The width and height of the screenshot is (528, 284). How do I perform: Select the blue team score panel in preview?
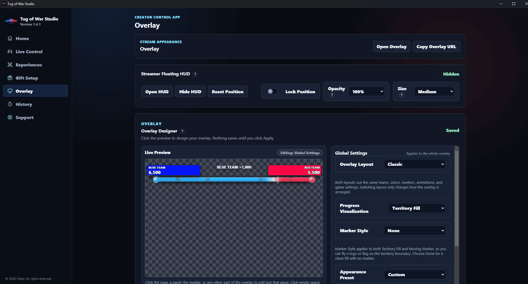pos(174,170)
